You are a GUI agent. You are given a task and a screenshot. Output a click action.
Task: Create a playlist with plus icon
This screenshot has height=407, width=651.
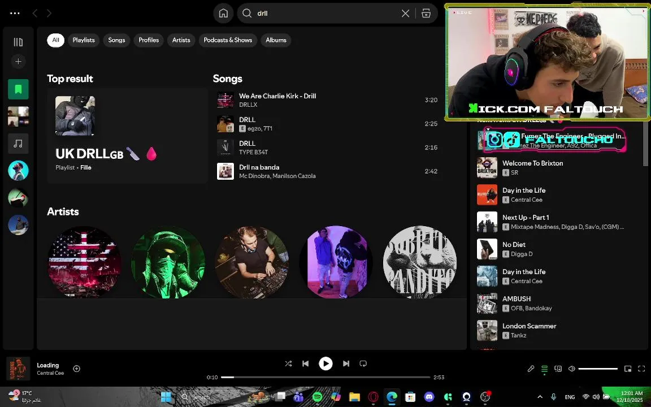pos(18,62)
